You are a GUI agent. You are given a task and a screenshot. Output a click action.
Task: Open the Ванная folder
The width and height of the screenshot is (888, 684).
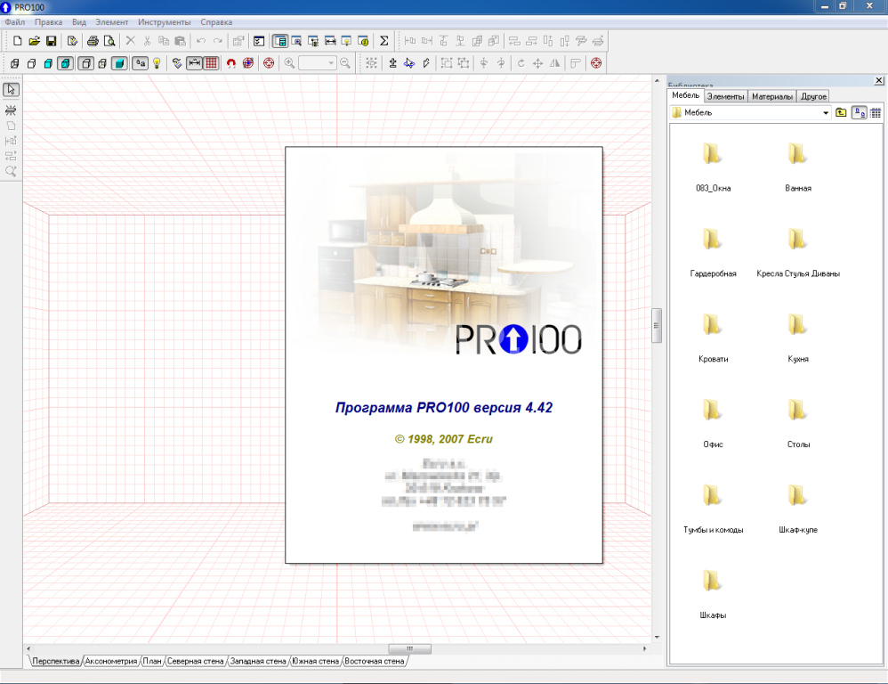pyautogui.click(x=798, y=167)
